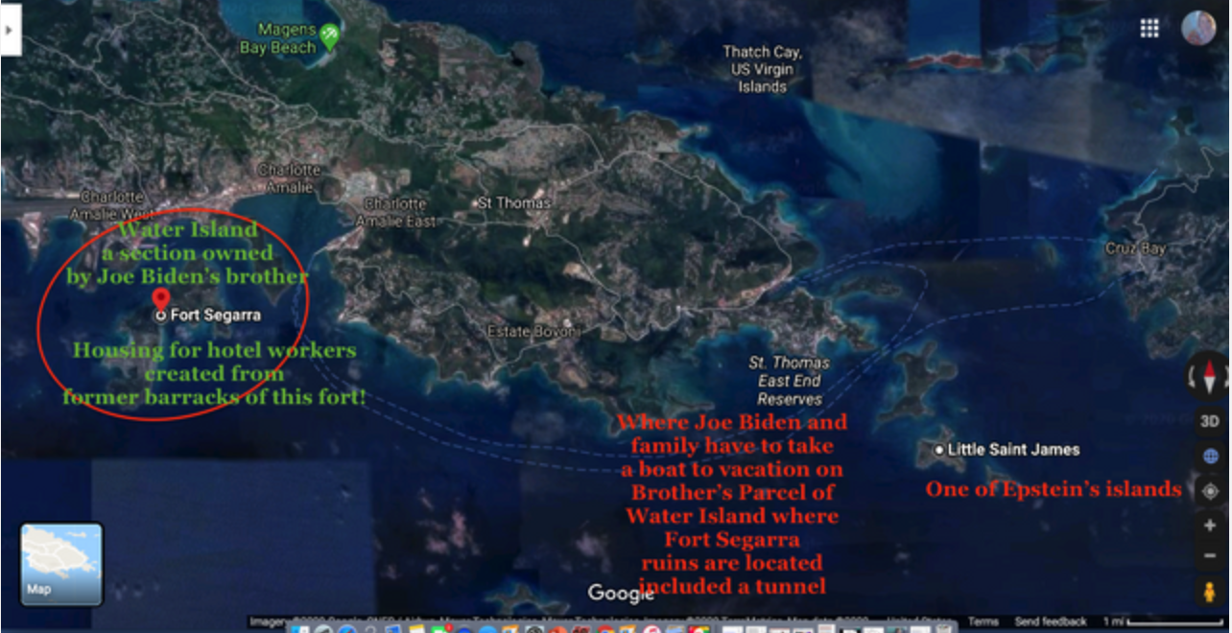
Task: Select the Little Saint James text label
Action: coord(1014,450)
